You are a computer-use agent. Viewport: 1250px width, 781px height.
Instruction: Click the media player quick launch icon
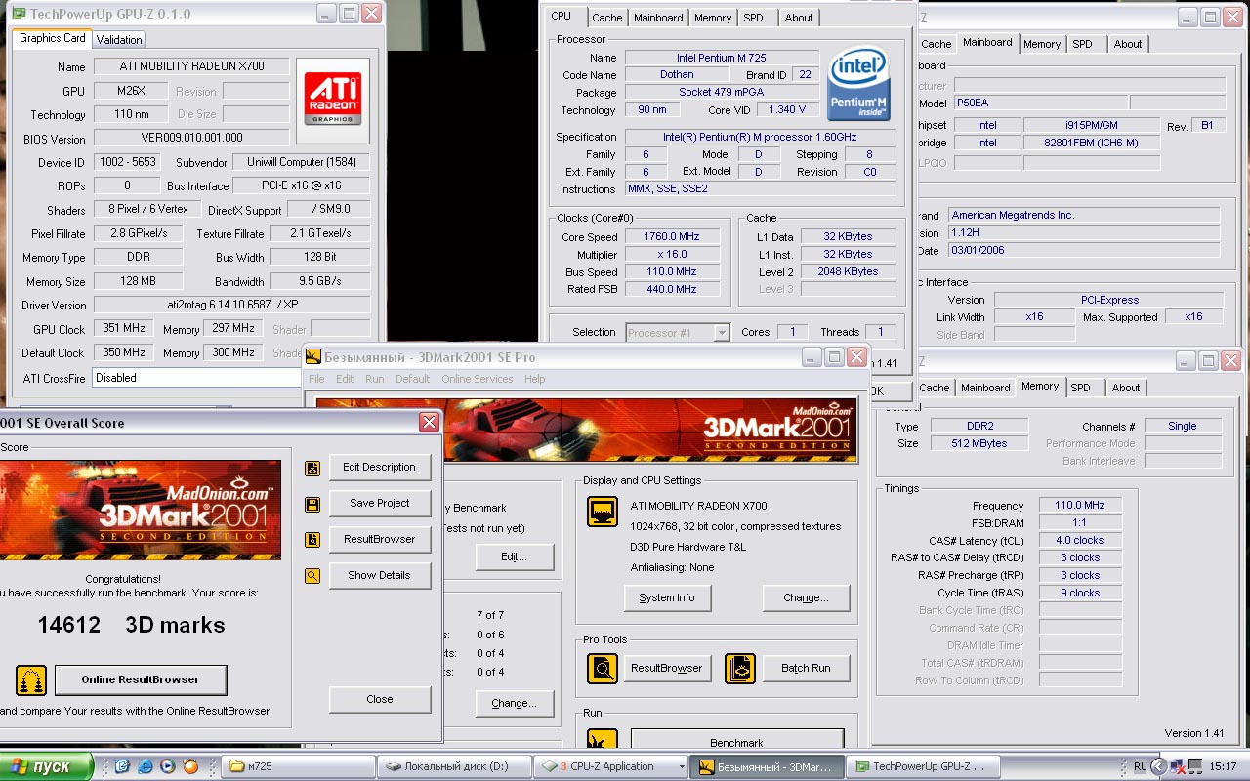[x=168, y=766]
